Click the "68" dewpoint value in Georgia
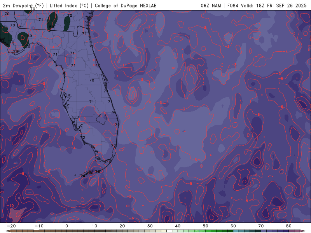Screen dimensions: 311x233 click(x=52, y=27)
